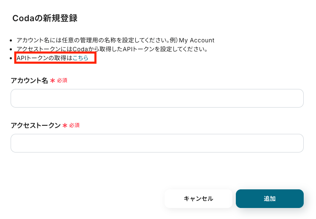Click the APIトークンの取得は text
The height and width of the screenshot is (219, 316).
pyautogui.click(x=44, y=58)
